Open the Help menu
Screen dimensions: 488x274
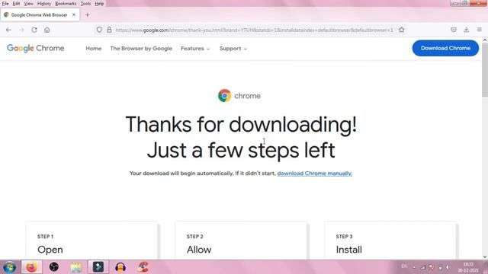coord(99,4)
